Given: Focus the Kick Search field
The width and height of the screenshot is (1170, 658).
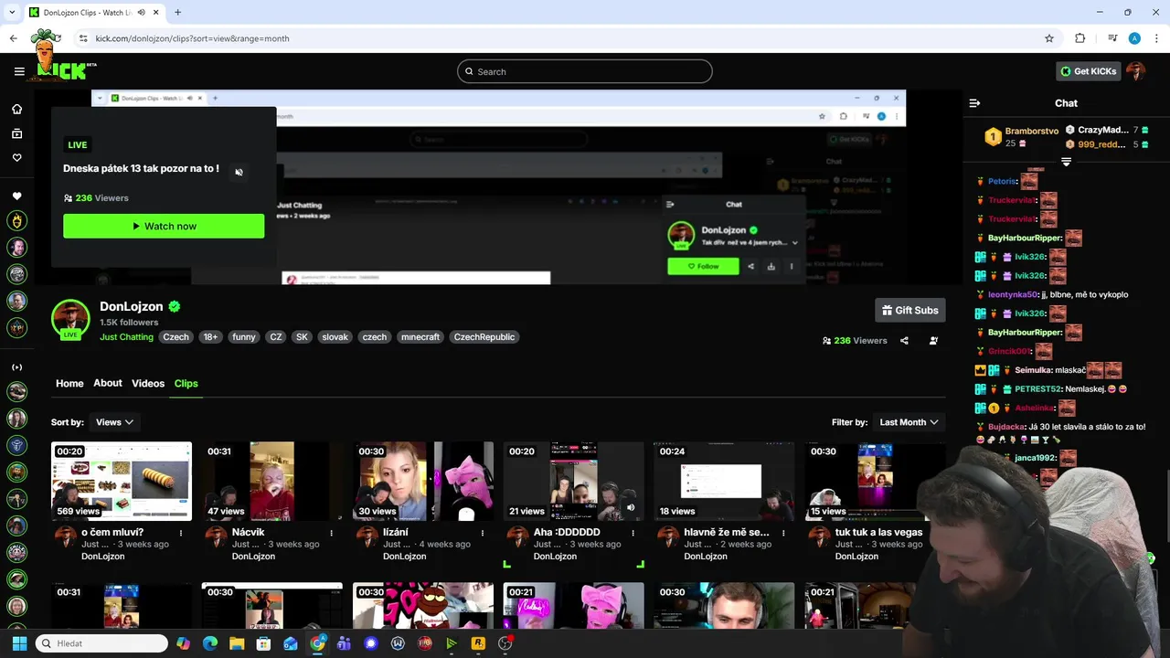Looking at the screenshot, I should pyautogui.click(x=585, y=71).
